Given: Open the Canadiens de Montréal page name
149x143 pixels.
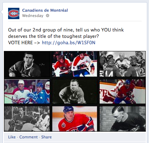Looking at the screenshot, I should pyautogui.click(x=45, y=10).
